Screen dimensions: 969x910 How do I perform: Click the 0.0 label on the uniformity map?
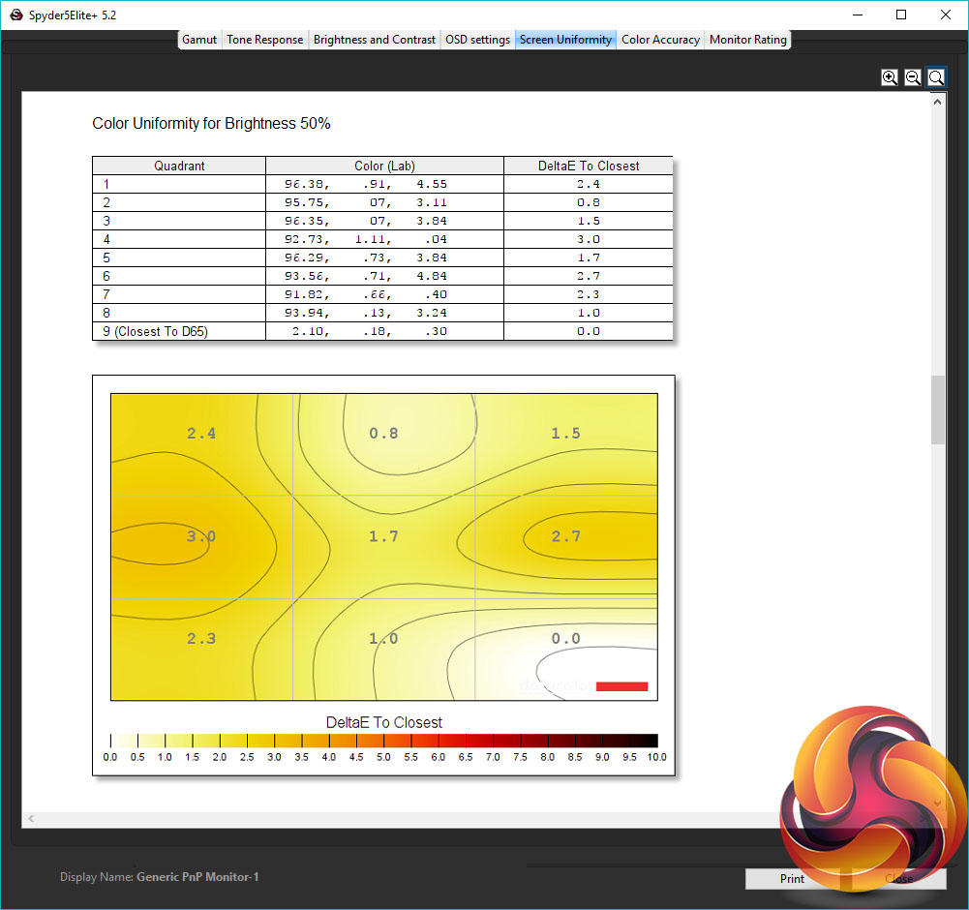point(566,639)
